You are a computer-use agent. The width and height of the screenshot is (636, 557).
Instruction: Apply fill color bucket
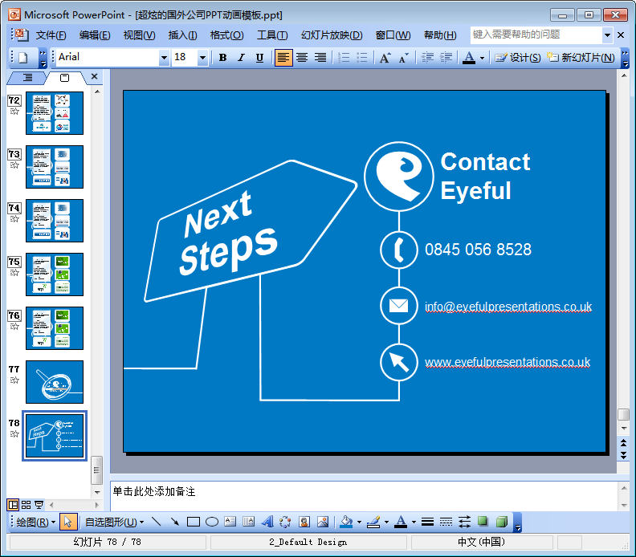346,522
